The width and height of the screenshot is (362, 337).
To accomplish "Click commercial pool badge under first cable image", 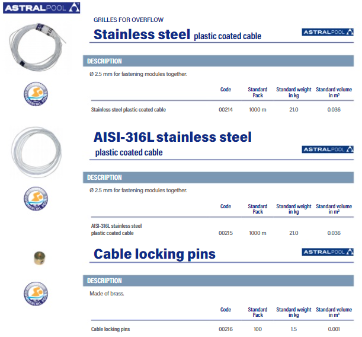I will click(x=36, y=94).
